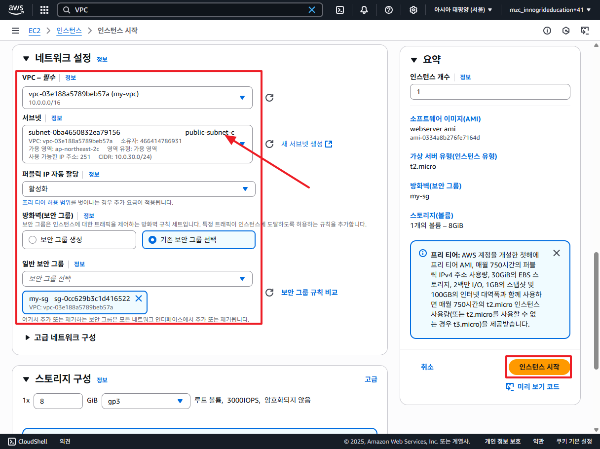Select the 보안 그룹 생성 radio option

pos(79,240)
